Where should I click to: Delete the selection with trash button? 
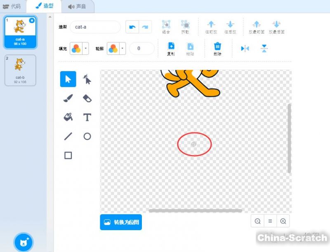pyautogui.click(x=217, y=49)
